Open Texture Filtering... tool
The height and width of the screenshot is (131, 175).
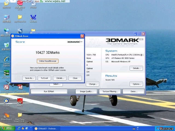click(x=110, y=91)
